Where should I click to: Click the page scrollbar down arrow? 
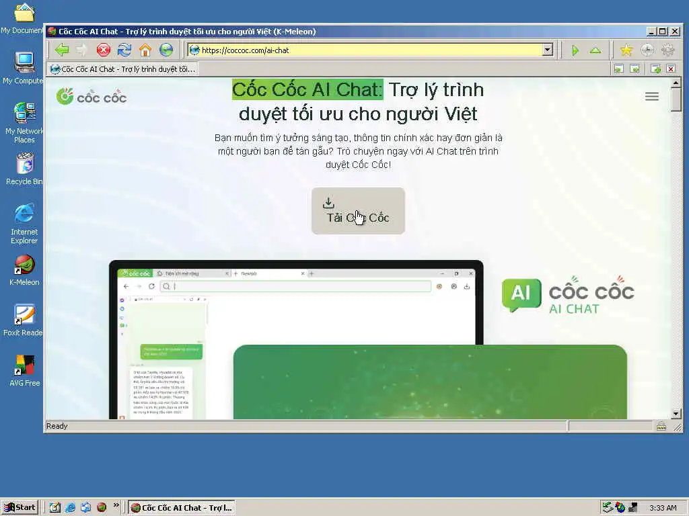click(x=676, y=414)
